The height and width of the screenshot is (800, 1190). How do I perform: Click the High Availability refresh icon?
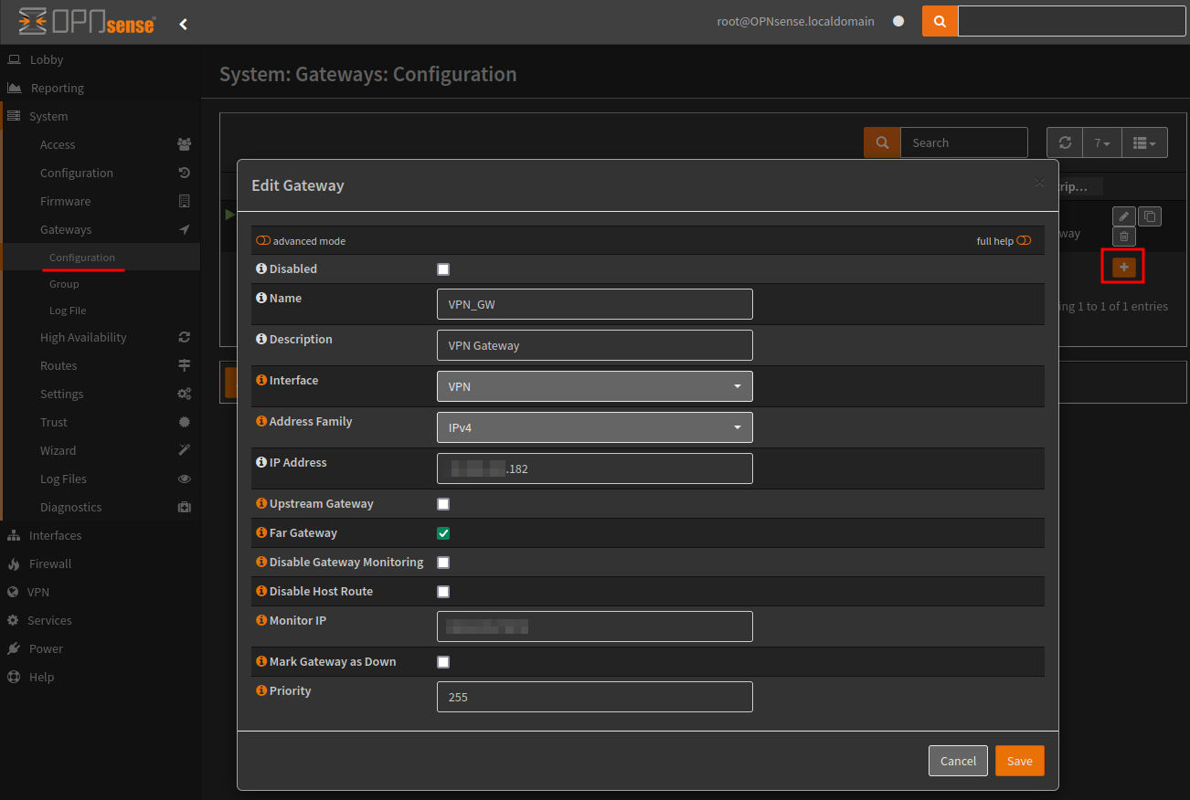[184, 337]
